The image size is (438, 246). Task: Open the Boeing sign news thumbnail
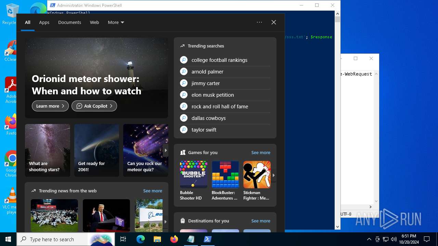(x=149, y=216)
